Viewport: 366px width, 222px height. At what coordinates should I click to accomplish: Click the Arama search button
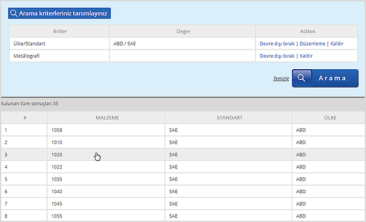click(325, 78)
